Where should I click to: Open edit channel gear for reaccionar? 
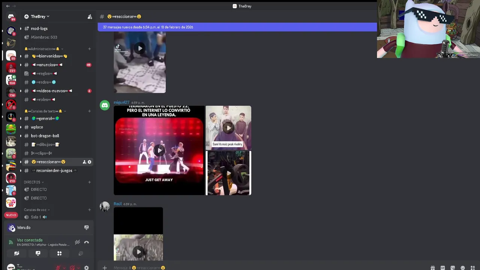point(89,162)
